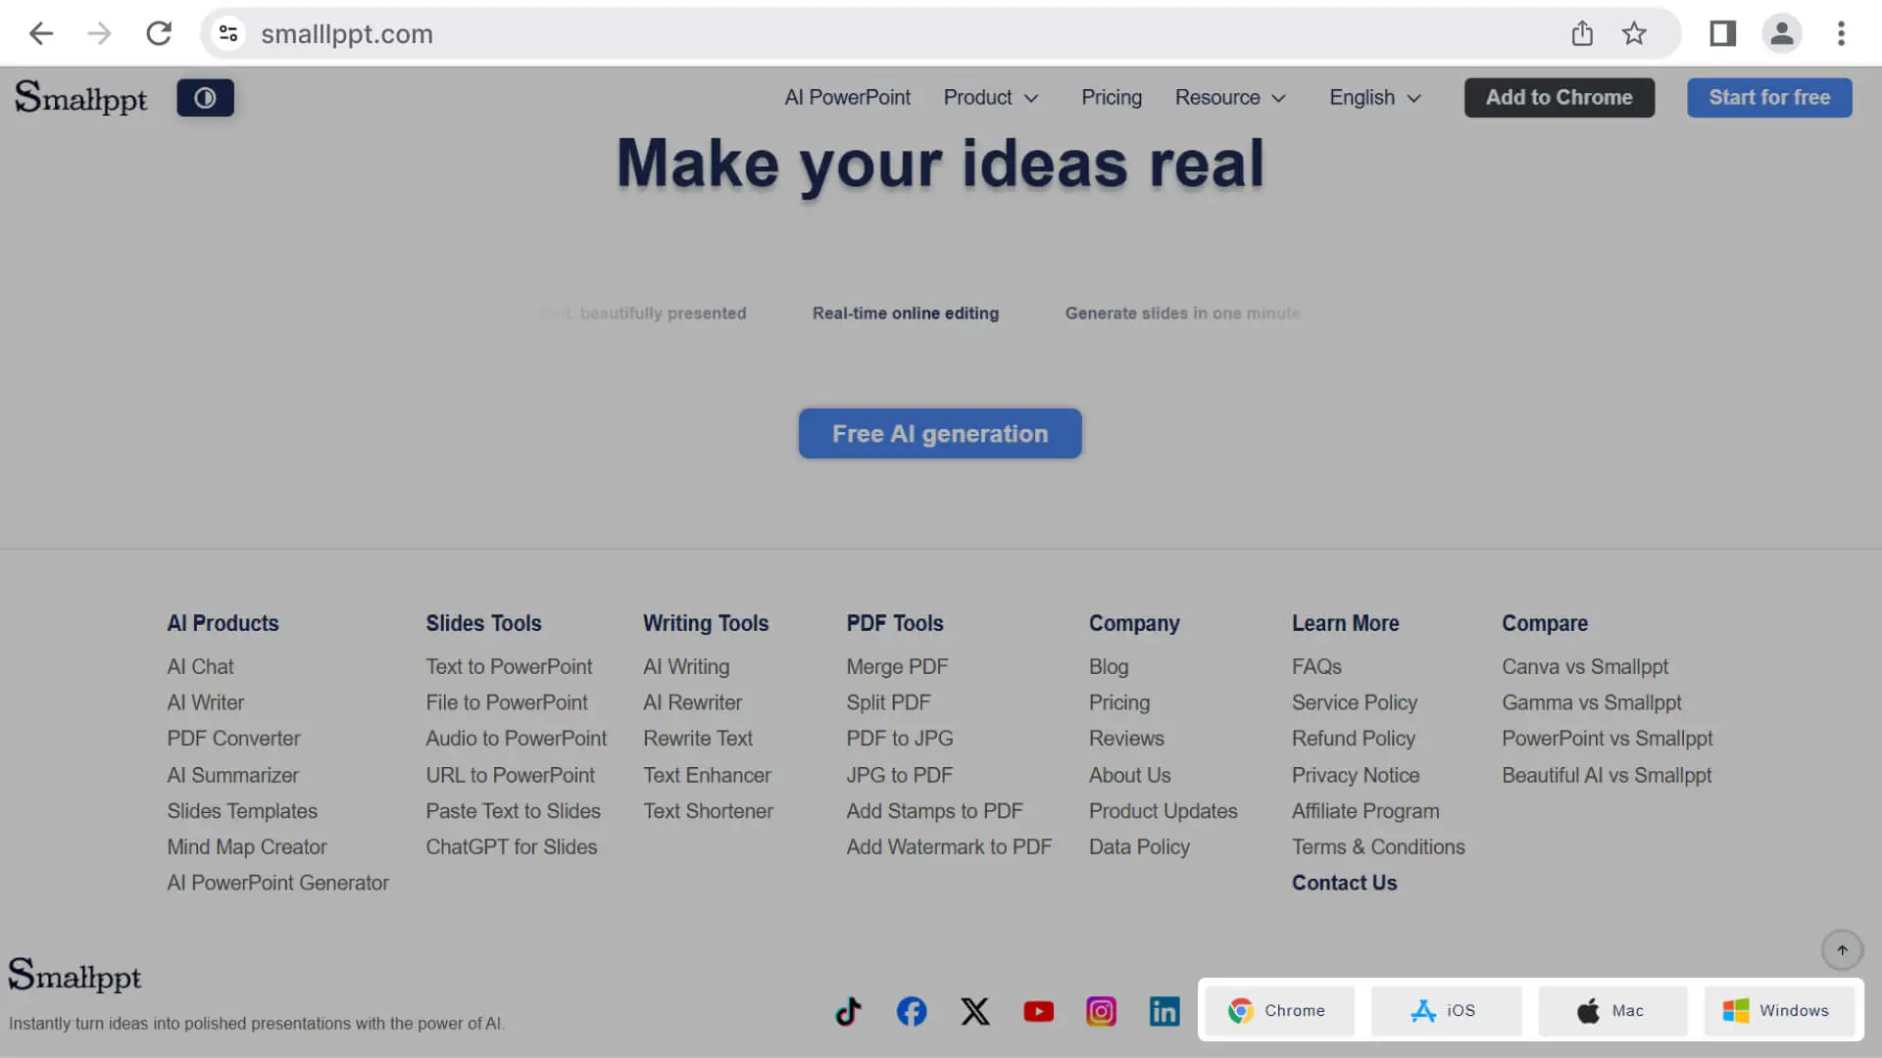The width and height of the screenshot is (1882, 1058).
Task: Open Smallppt YouTube channel icon
Action: (1038, 1011)
